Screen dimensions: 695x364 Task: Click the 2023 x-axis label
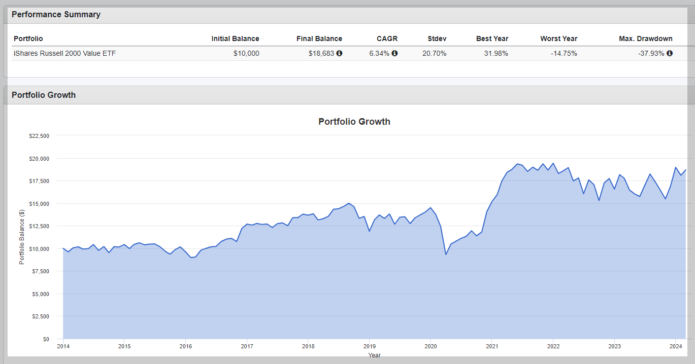(x=614, y=347)
